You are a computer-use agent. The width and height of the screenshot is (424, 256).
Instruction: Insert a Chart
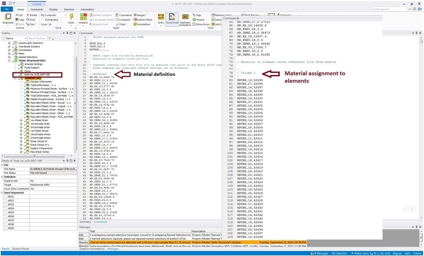(x=121, y=24)
